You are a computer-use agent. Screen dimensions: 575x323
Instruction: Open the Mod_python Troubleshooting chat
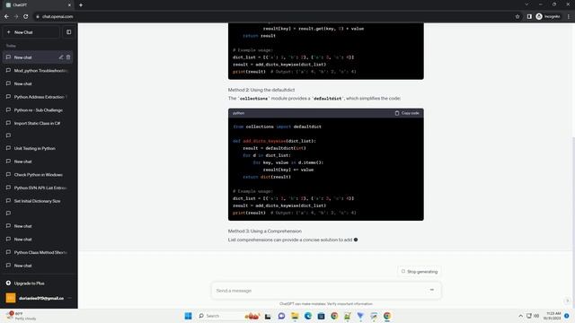[x=38, y=70]
